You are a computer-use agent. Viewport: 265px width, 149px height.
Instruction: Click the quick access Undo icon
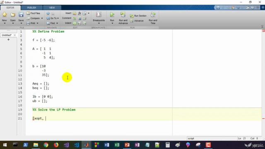pyautogui.click(x=238, y=7)
